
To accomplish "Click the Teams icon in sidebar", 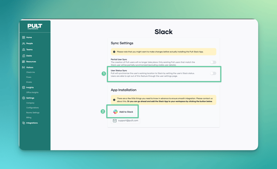I will tap(23, 49).
